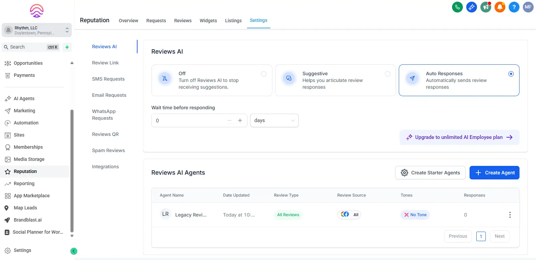Open the MF user avatar
Image resolution: width=536 pixels, height=260 pixels.
tap(528, 7)
